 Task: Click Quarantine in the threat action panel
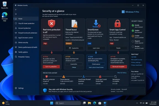coord(74,64)
